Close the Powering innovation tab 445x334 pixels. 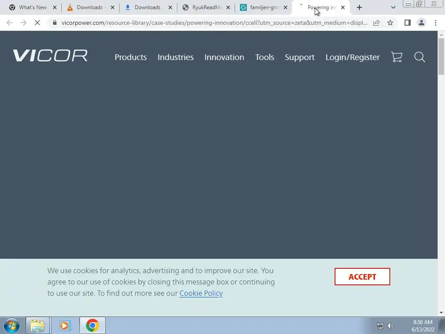tap(343, 7)
